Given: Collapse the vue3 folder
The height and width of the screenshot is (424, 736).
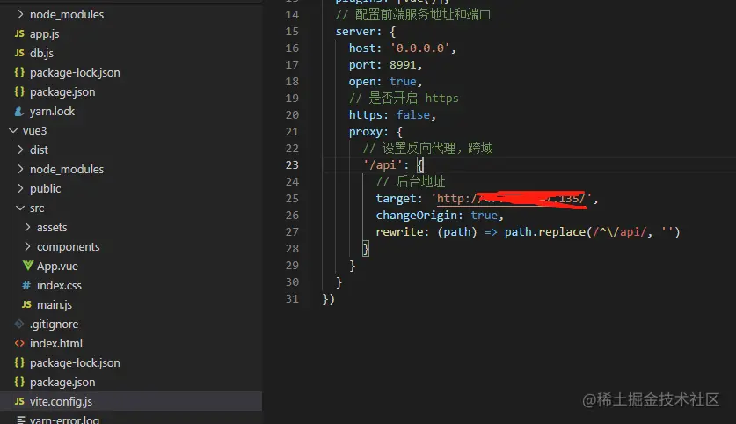Looking at the screenshot, I should [x=13, y=130].
